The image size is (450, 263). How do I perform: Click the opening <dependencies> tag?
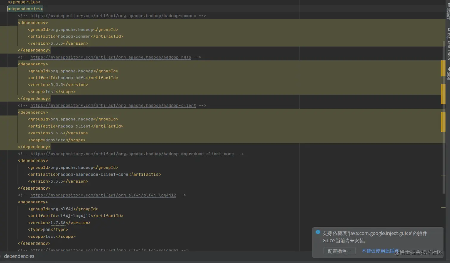[x=25, y=9]
